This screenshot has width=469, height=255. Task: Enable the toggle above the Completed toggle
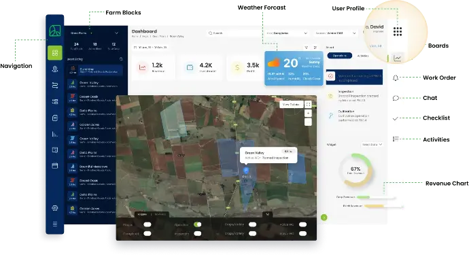(x=147, y=224)
